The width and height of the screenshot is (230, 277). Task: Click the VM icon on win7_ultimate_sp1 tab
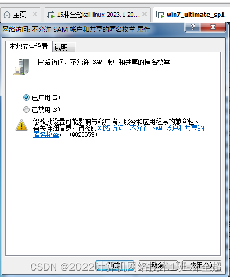[160, 15]
